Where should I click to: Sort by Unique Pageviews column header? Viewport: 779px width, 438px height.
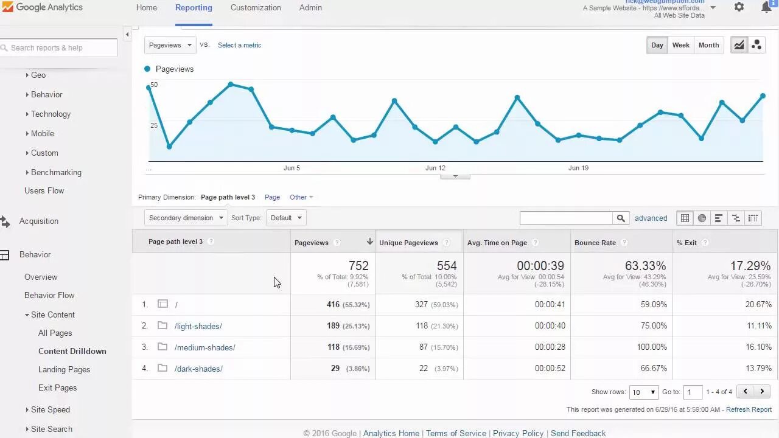408,243
